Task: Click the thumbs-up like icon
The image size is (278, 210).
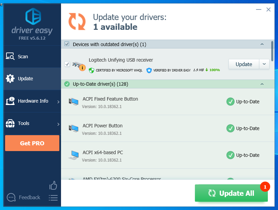Action: coord(53,185)
